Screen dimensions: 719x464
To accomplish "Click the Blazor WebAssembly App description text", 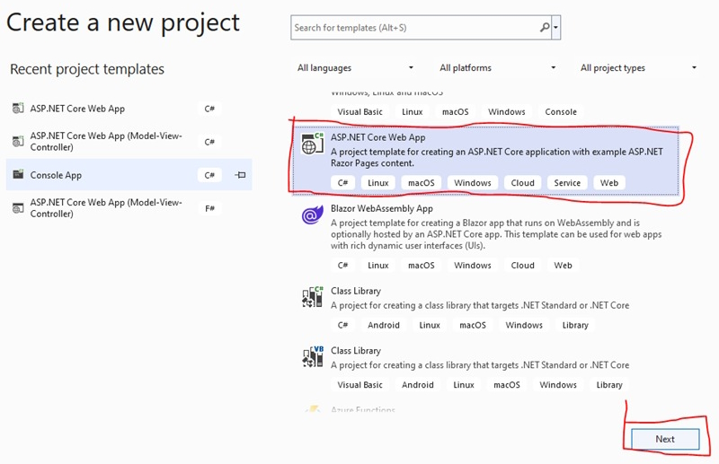I will coord(496,234).
